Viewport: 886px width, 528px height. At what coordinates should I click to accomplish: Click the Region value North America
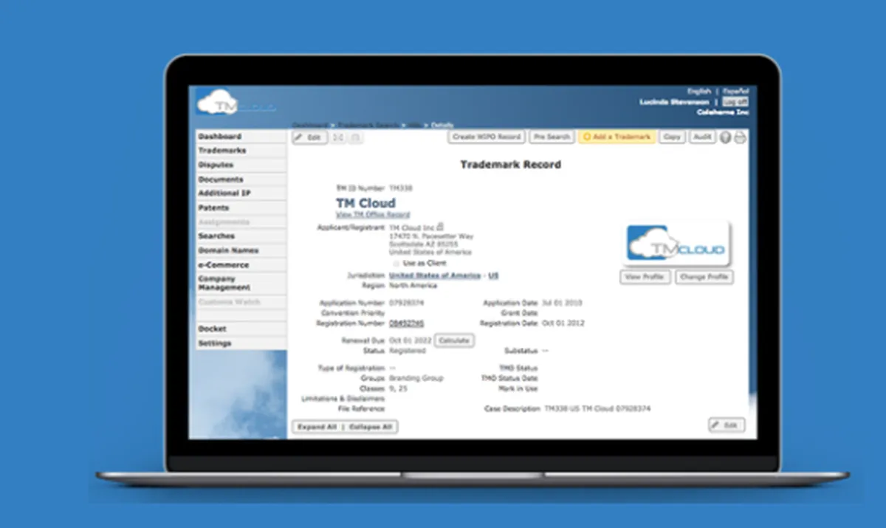[x=415, y=285]
